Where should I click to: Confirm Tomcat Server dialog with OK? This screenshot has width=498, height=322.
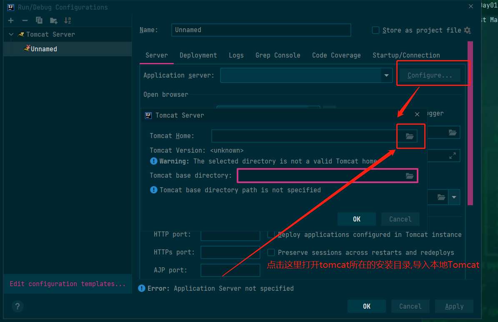click(x=357, y=219)
